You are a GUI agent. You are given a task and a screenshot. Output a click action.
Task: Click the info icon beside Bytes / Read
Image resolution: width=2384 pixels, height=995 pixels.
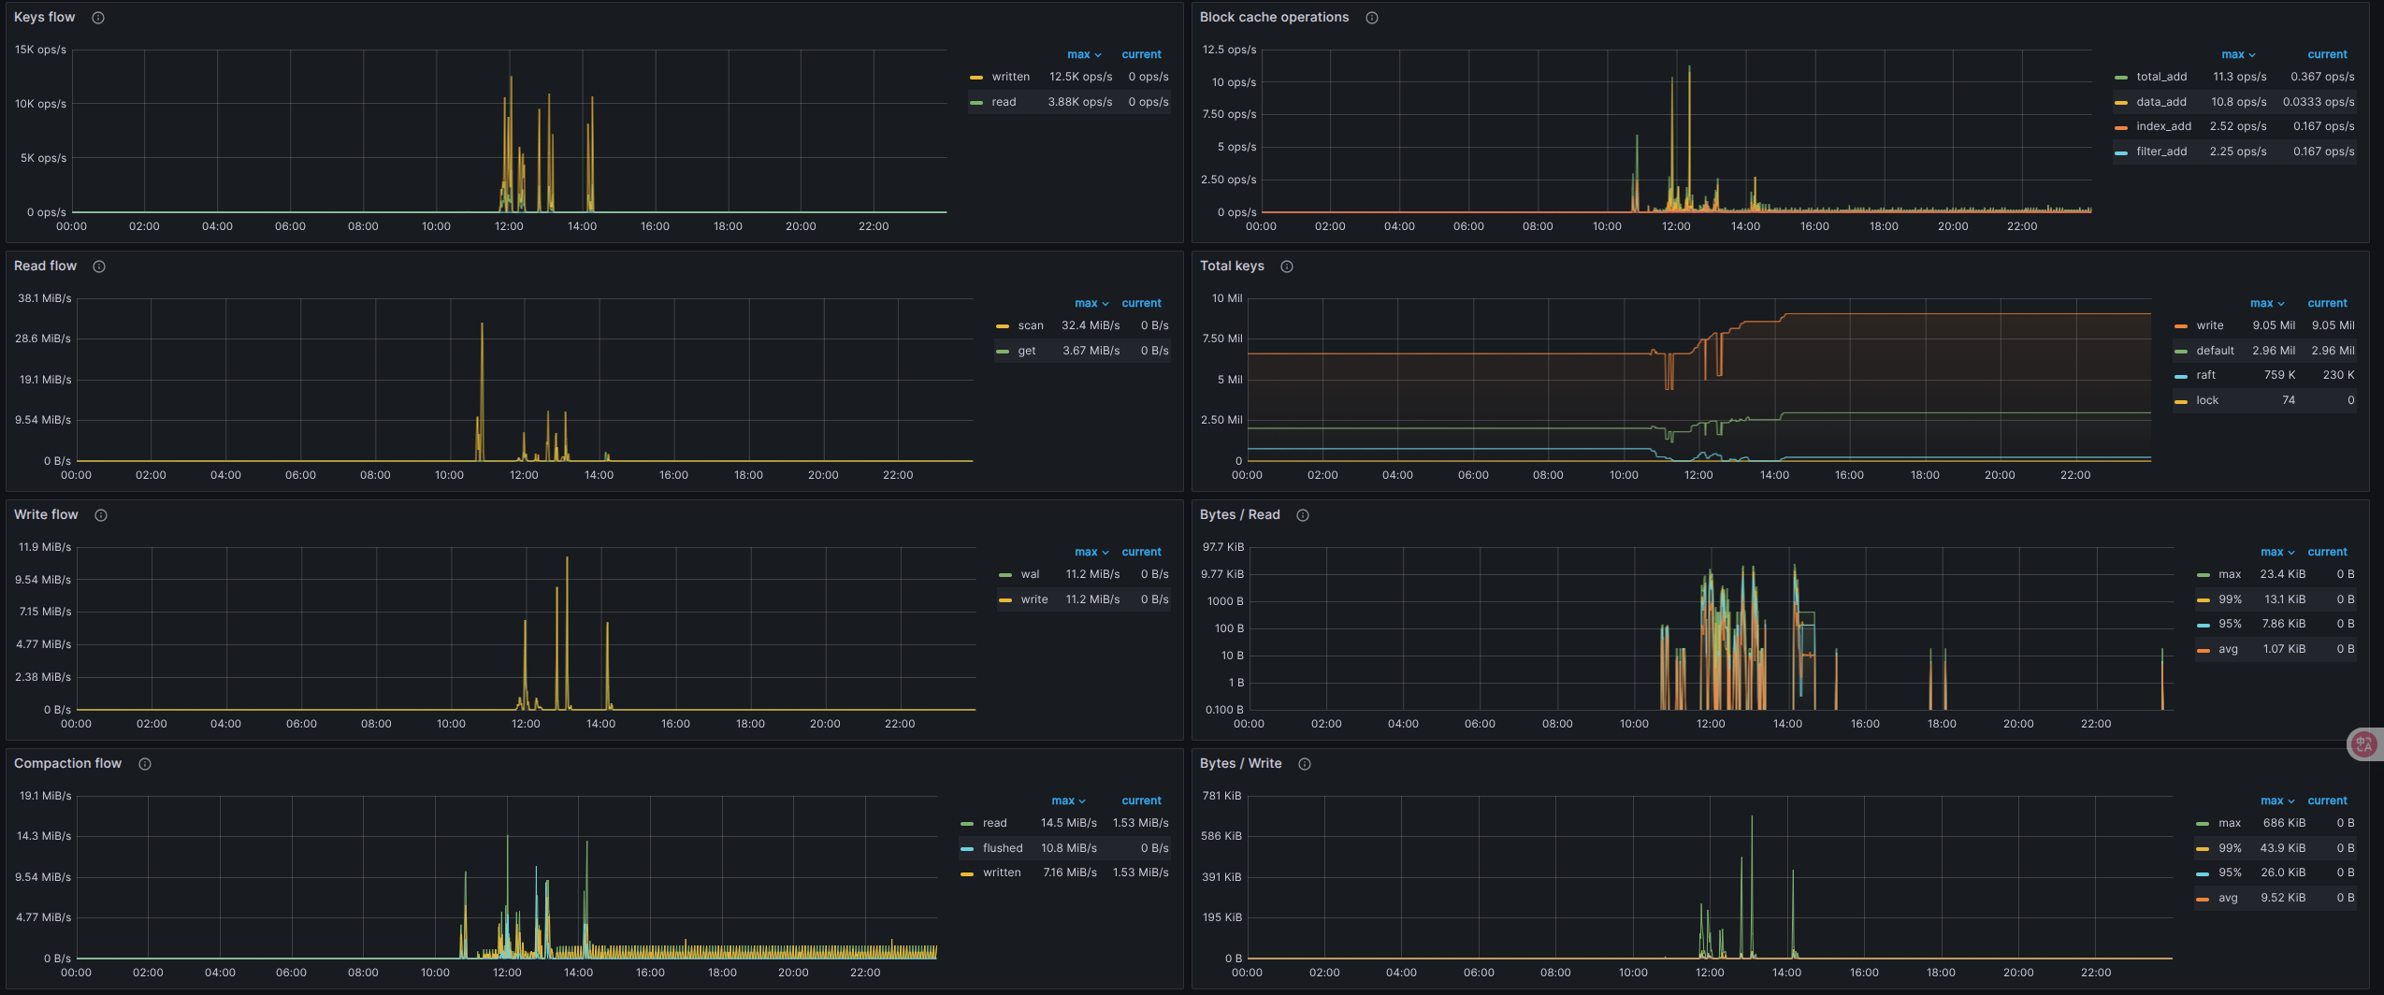click(1303, 515)
